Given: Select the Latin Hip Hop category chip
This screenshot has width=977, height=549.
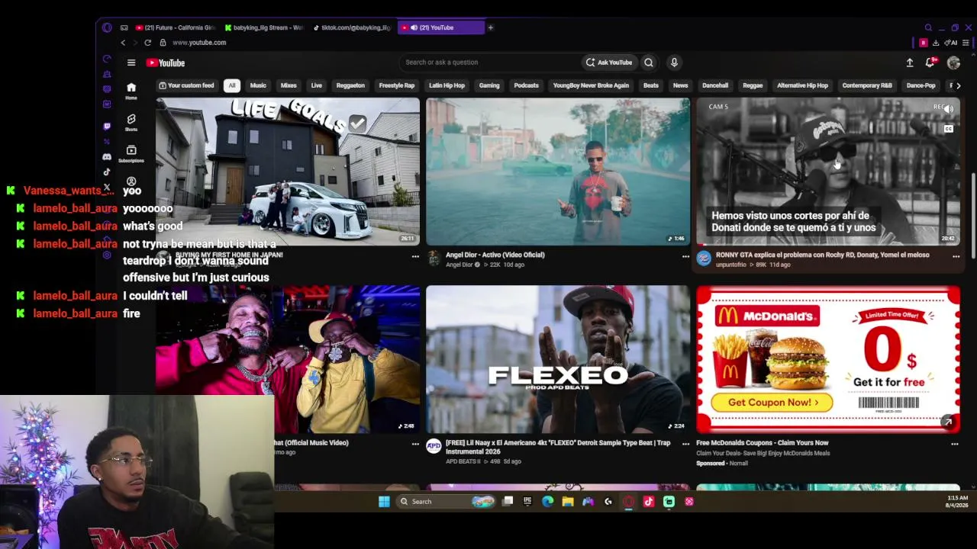Looking at the screenshot, I should tap(447, 85).
